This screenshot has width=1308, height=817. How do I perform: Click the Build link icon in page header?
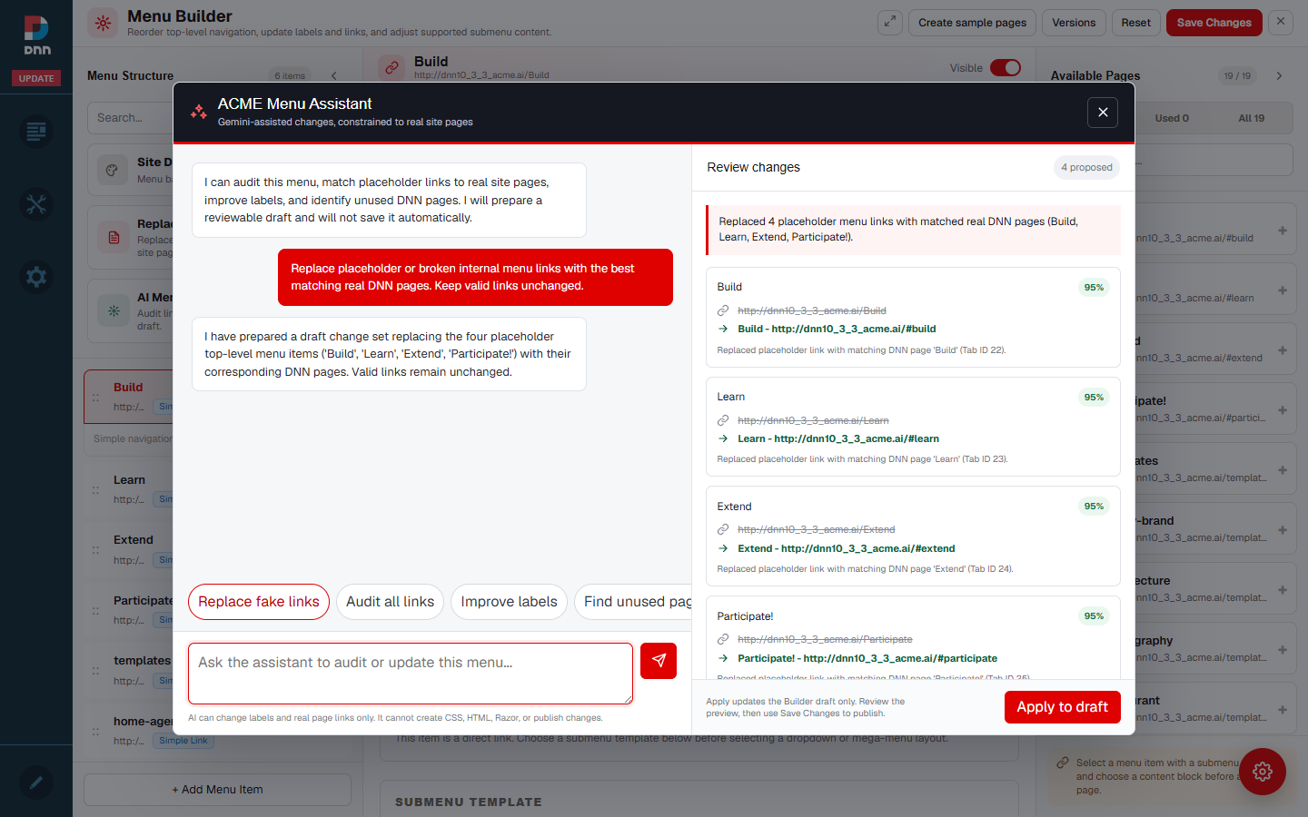391,67
